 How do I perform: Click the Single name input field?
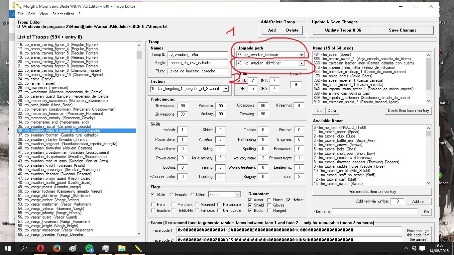[x=198, y=63]
